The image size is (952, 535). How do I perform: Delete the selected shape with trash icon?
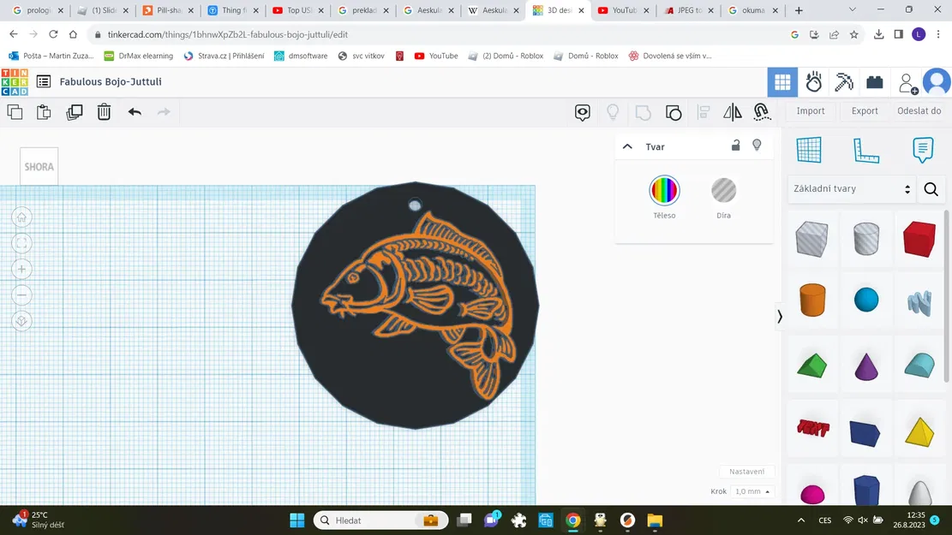tap(104, 111)
